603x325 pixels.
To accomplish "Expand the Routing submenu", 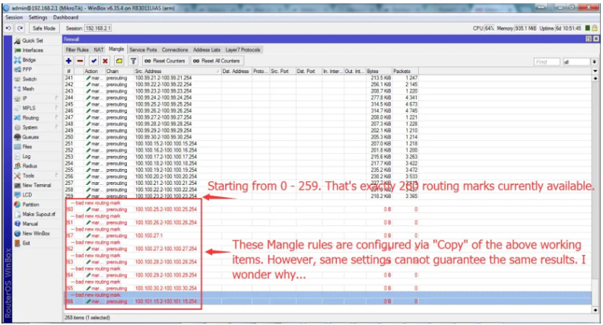I will click(56, 117).
